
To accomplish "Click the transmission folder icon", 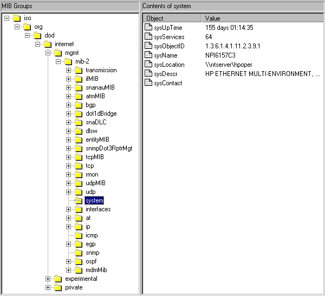I will click(x=79, y=71).
